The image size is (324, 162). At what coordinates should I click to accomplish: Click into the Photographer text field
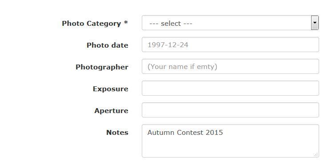230,66
